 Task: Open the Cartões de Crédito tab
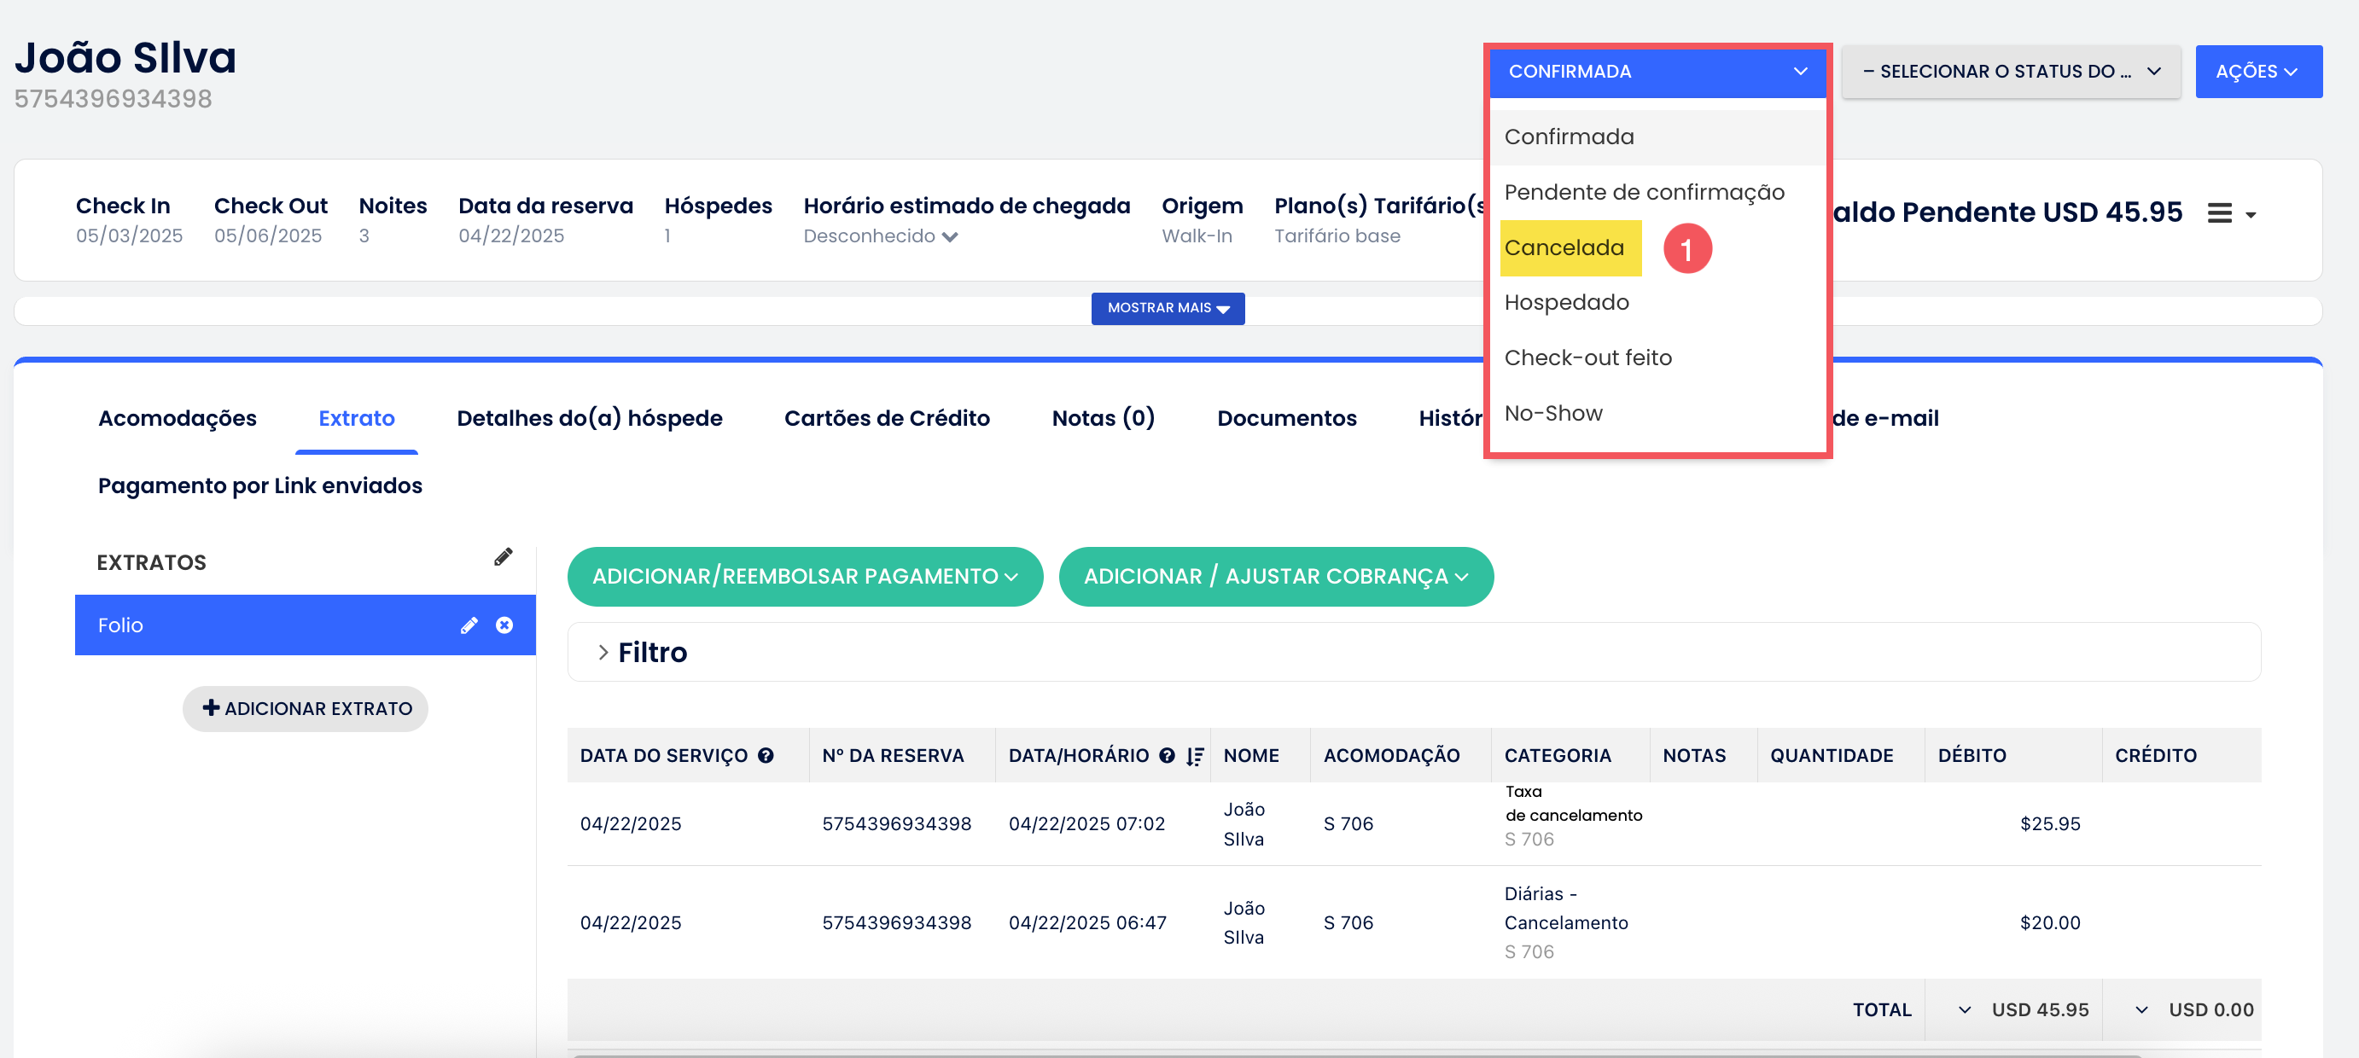pos(887,417)
